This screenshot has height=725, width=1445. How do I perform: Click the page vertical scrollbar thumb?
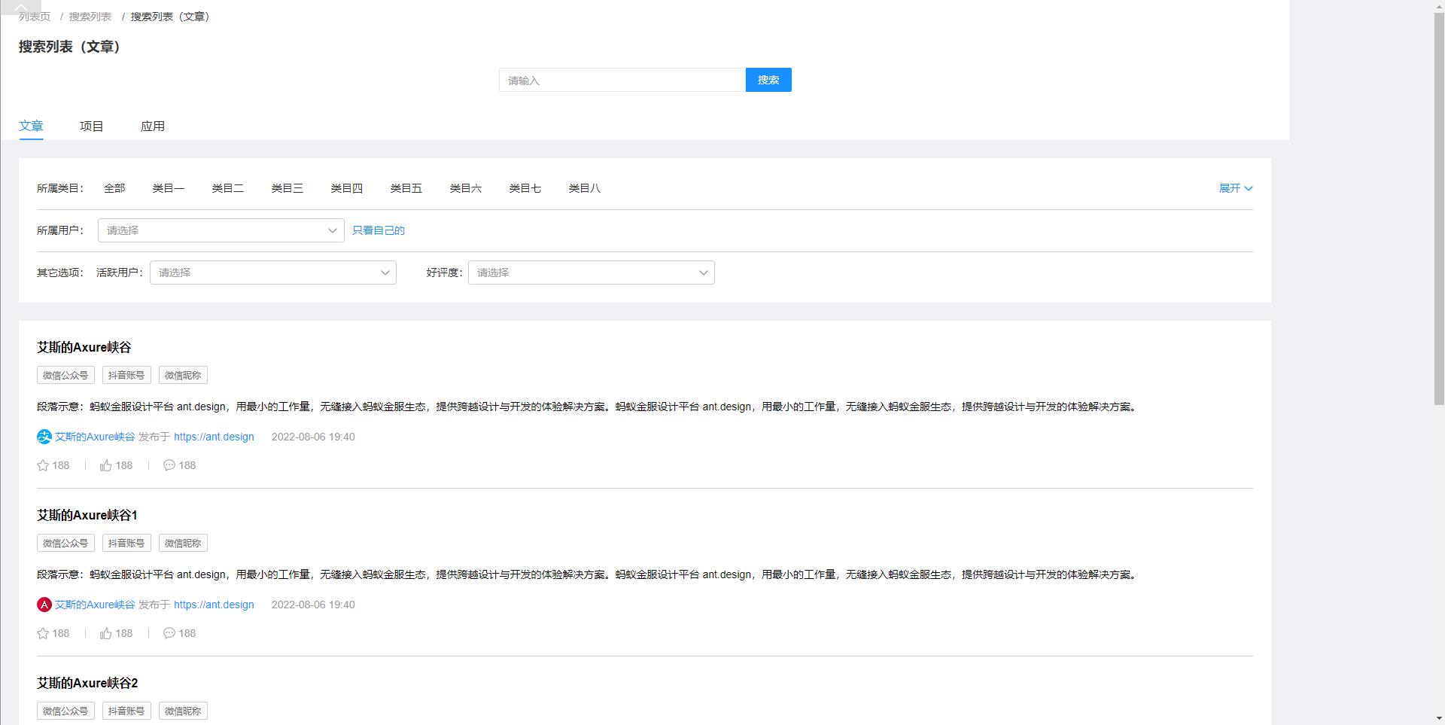tap(1438, 208)
